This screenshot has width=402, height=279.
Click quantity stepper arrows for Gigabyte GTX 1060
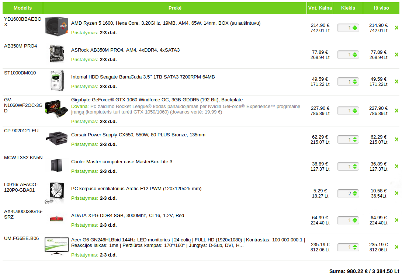[355, 111]
